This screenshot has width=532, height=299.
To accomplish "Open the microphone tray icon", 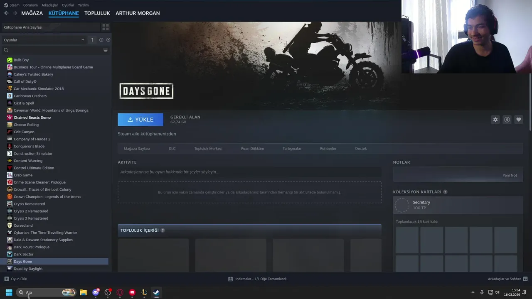I will point(482,292).
